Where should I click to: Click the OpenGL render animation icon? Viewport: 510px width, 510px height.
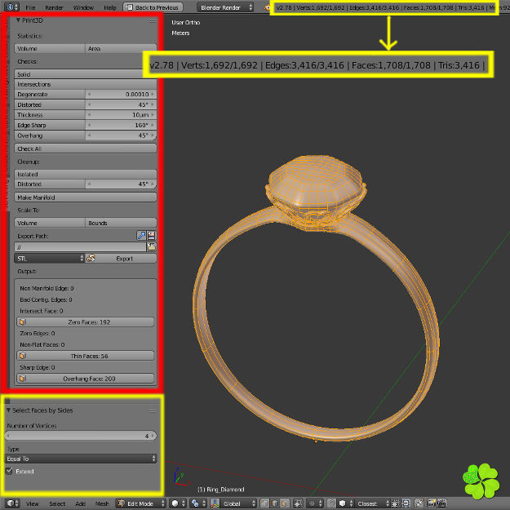[441, 503]
